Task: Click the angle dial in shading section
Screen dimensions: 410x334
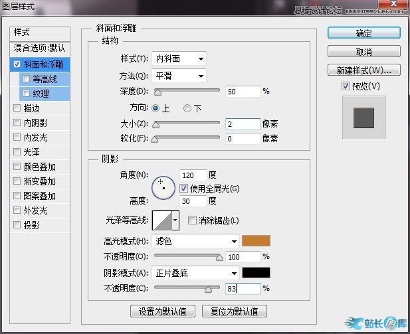Action: (x=163, y=188)
